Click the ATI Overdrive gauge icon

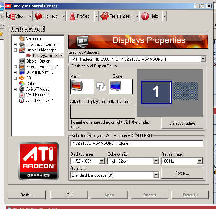[x=22, y=100]
